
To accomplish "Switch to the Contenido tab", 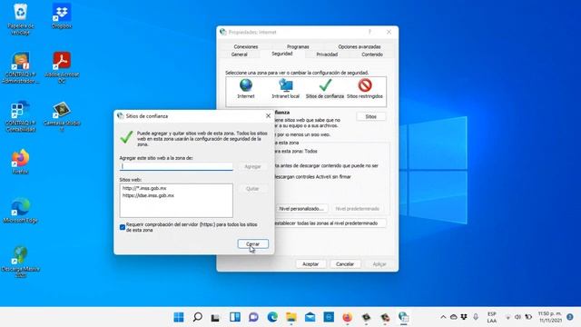I will [372, 54].
